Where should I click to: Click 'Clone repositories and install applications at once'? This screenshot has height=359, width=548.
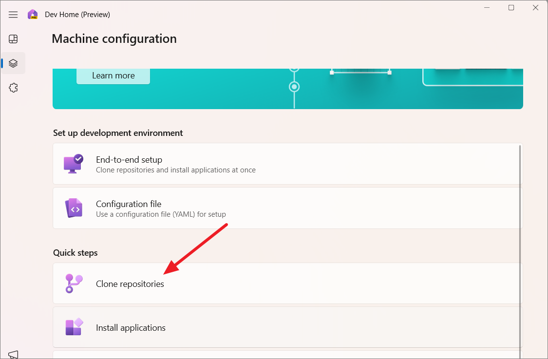point(176,170)
